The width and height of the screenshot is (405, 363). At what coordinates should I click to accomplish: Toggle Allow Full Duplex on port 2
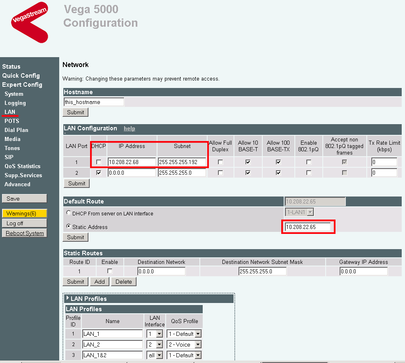point(220,173)
